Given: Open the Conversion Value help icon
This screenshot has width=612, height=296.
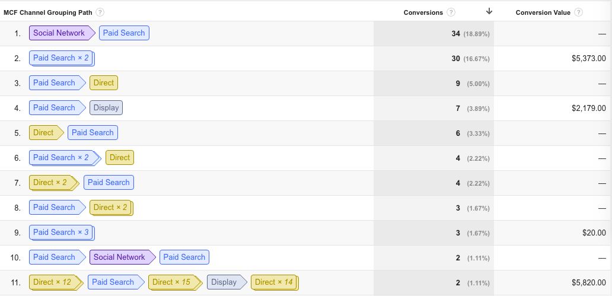Looking at the screenshot, I should 578,12.
